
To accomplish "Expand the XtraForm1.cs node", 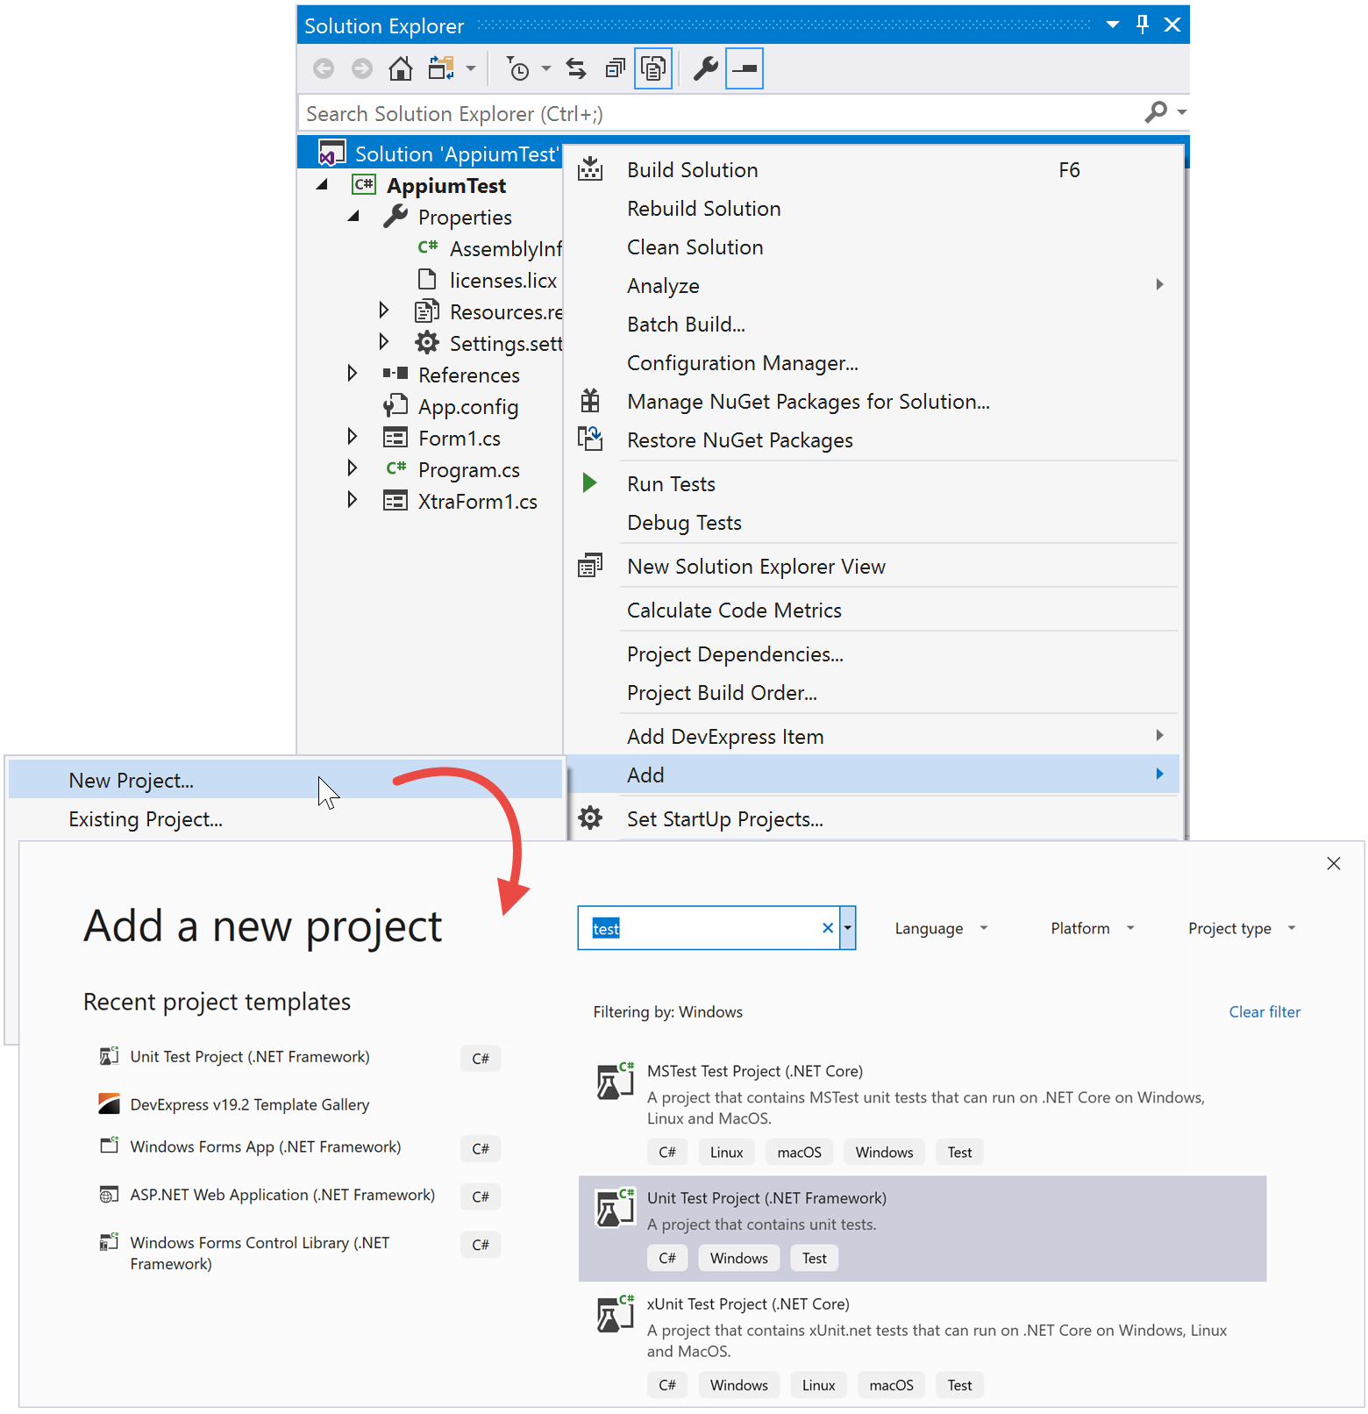I will (x=352, y=500).
